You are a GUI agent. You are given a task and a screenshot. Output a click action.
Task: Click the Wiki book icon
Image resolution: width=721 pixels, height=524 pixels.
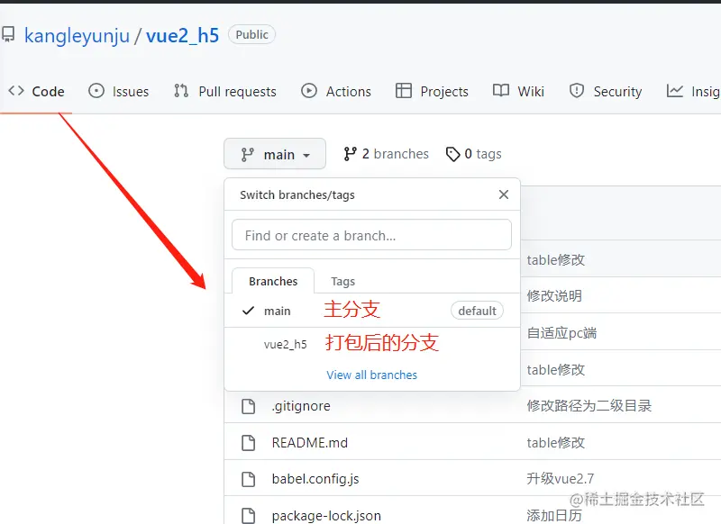coord(501,90)
